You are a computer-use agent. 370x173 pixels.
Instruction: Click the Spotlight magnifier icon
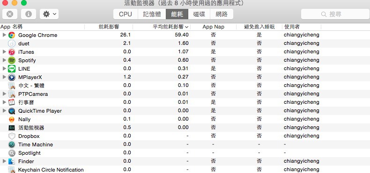click(x=12, y=153)
